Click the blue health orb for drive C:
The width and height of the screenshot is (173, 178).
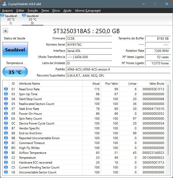click(2, 15)
